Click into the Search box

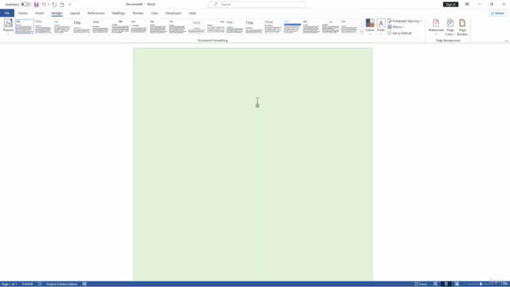(257, 5)
